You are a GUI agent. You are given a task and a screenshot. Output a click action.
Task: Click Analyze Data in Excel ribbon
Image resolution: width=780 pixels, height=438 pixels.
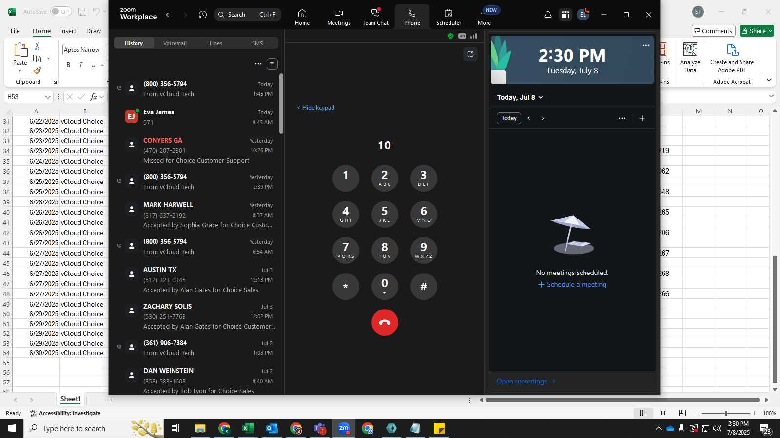tap(690, 58)
